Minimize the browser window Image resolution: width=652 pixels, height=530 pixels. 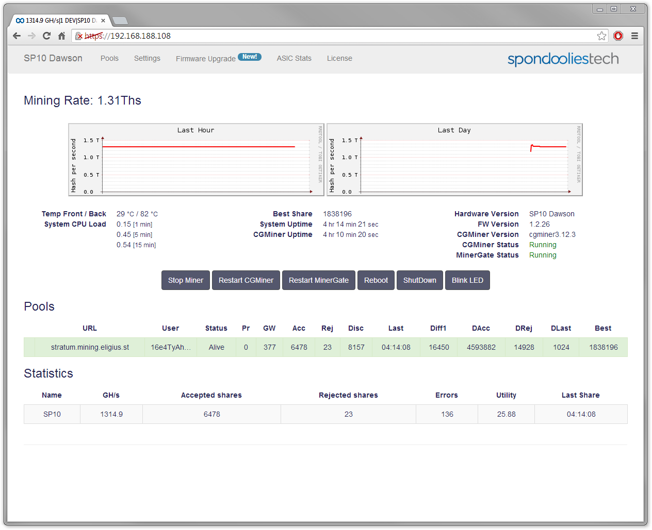point(599,9)
